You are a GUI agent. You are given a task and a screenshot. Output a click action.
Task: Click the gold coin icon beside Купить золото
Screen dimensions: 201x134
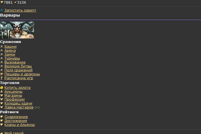pos(2,88)
